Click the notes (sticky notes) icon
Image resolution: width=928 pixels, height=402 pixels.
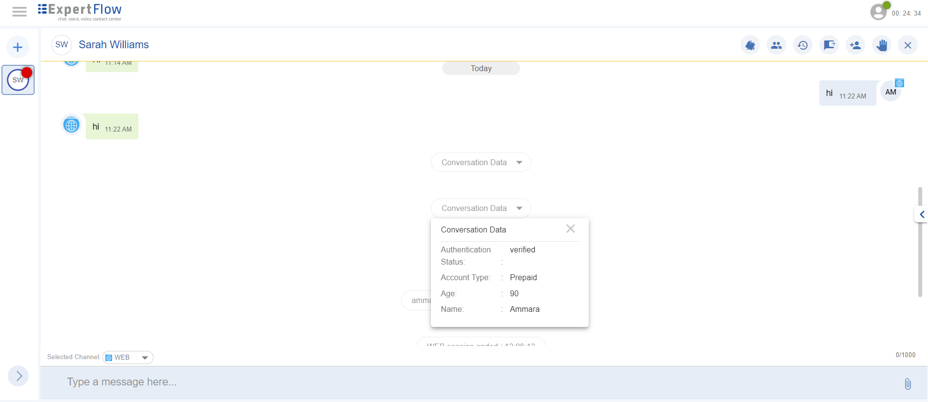[x=750, y=45]
